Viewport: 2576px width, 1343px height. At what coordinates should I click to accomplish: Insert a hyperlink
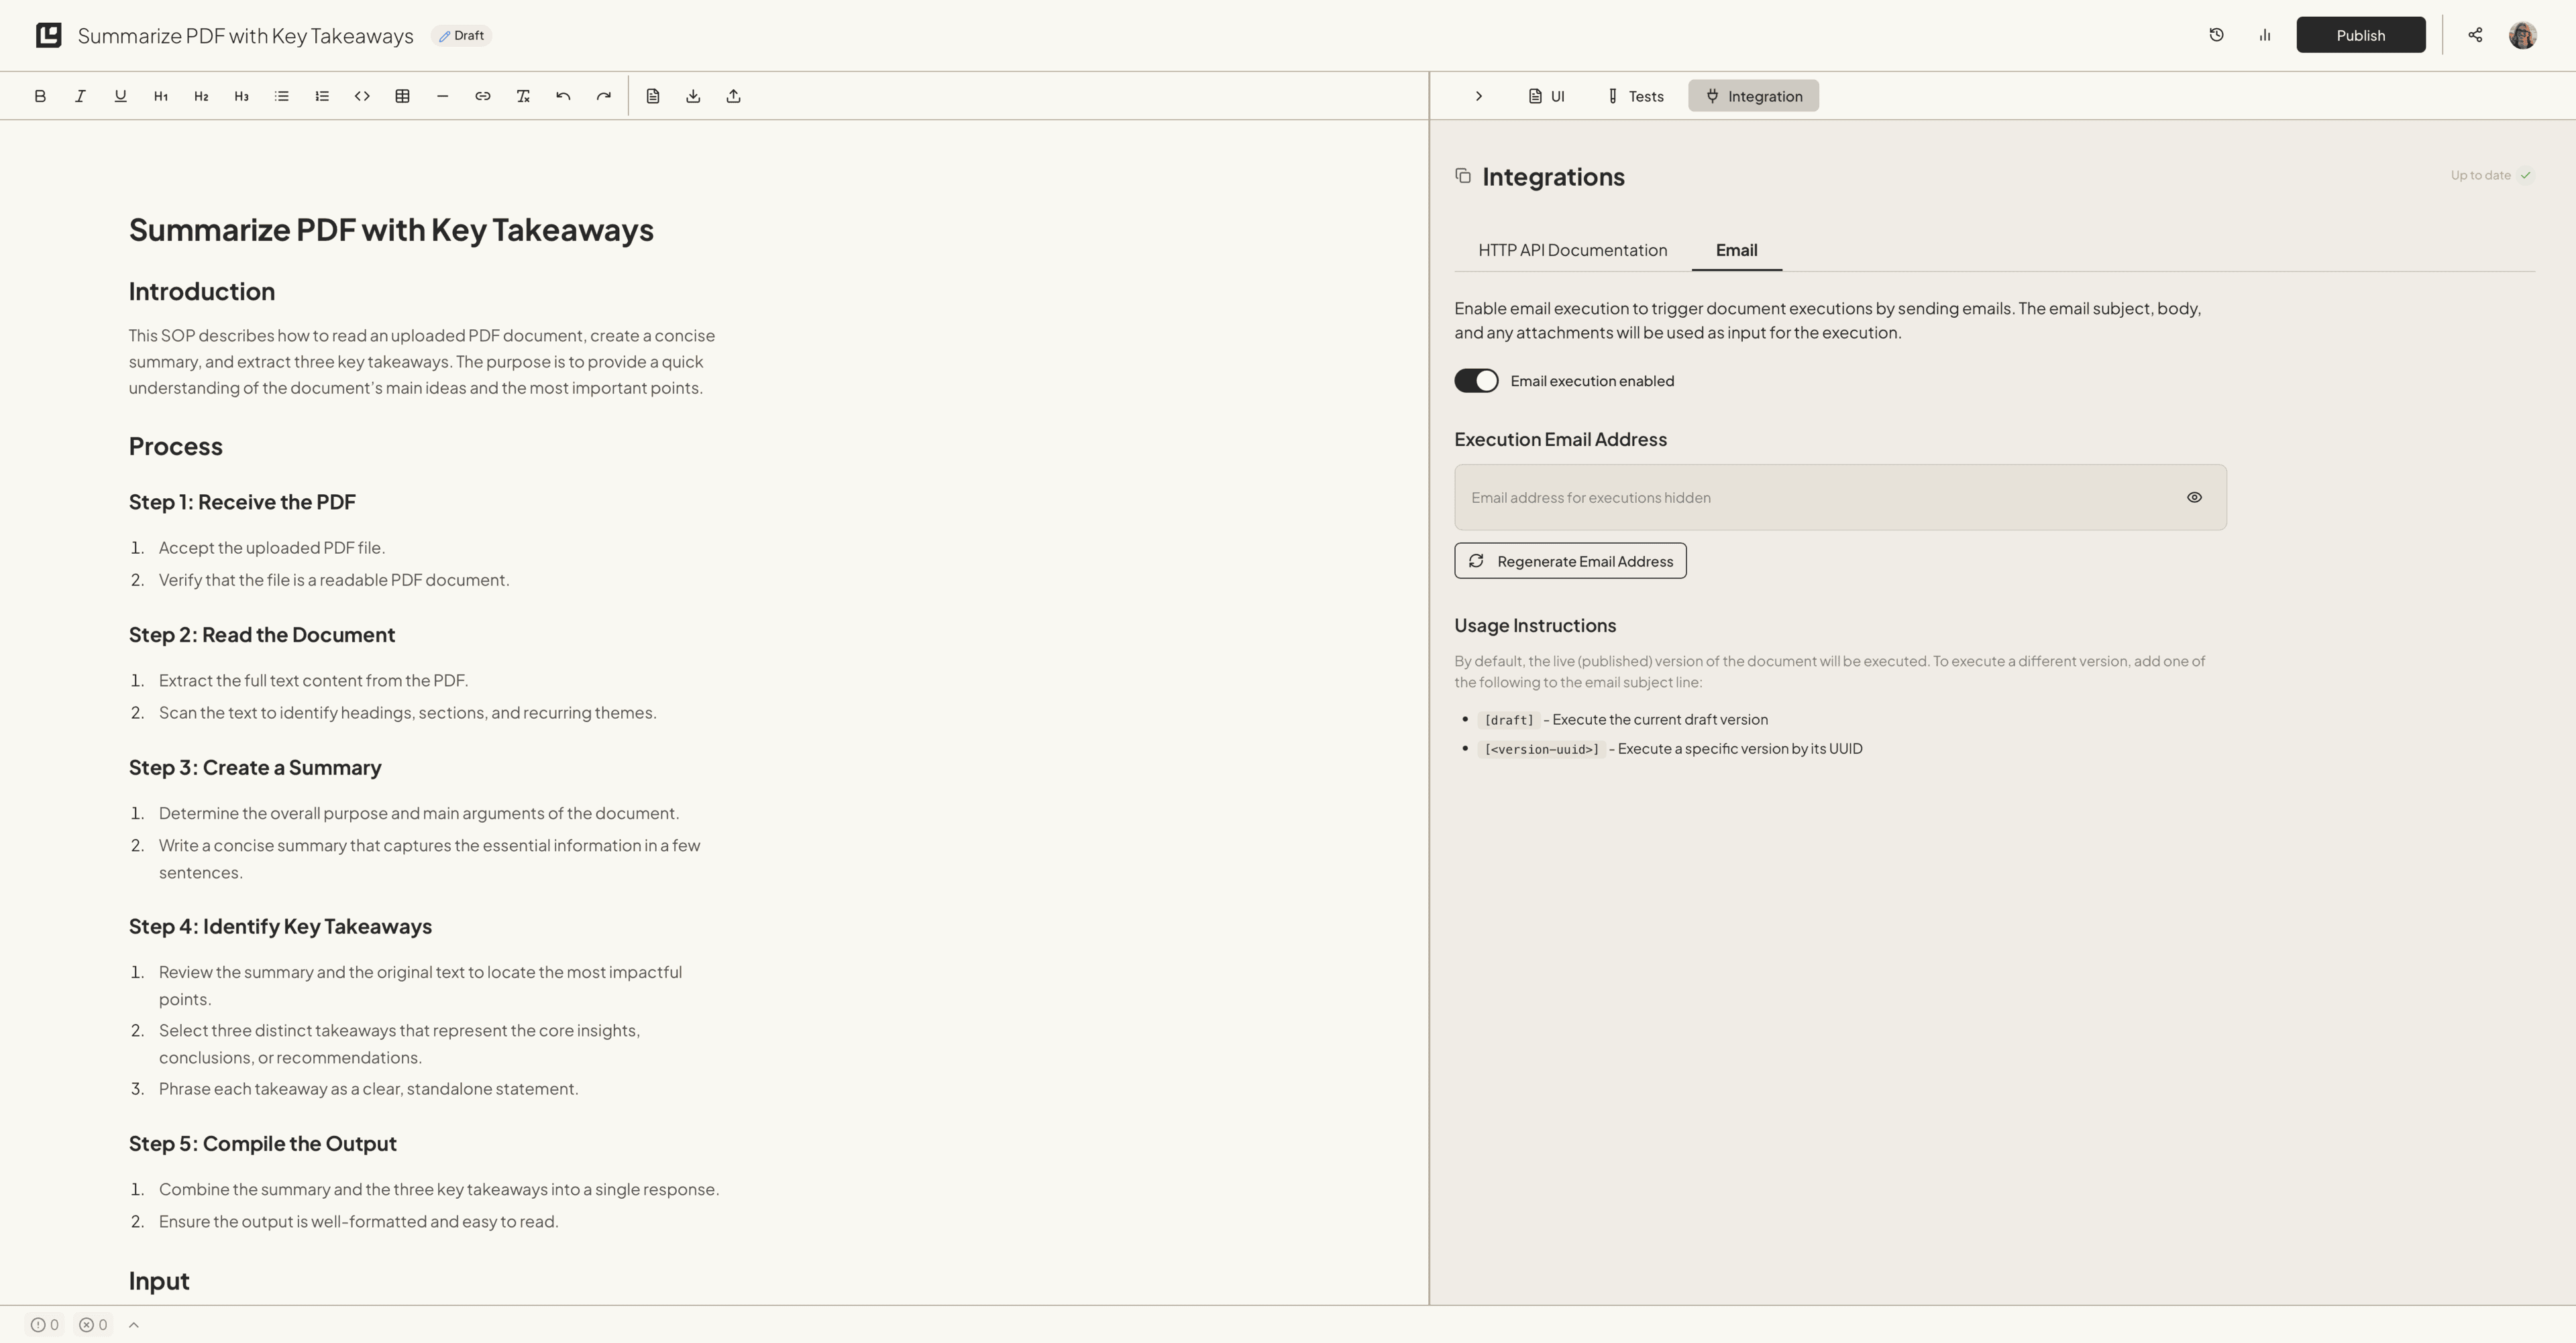482,95
